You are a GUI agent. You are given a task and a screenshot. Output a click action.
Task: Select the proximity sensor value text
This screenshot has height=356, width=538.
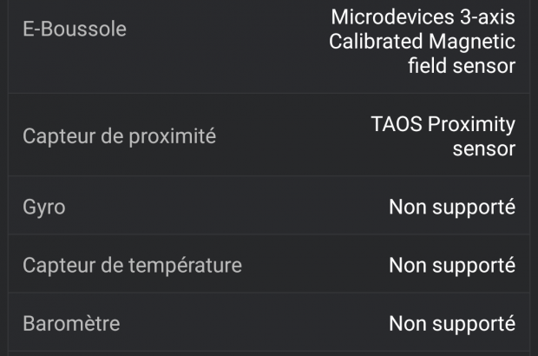(x=443, y=136)
